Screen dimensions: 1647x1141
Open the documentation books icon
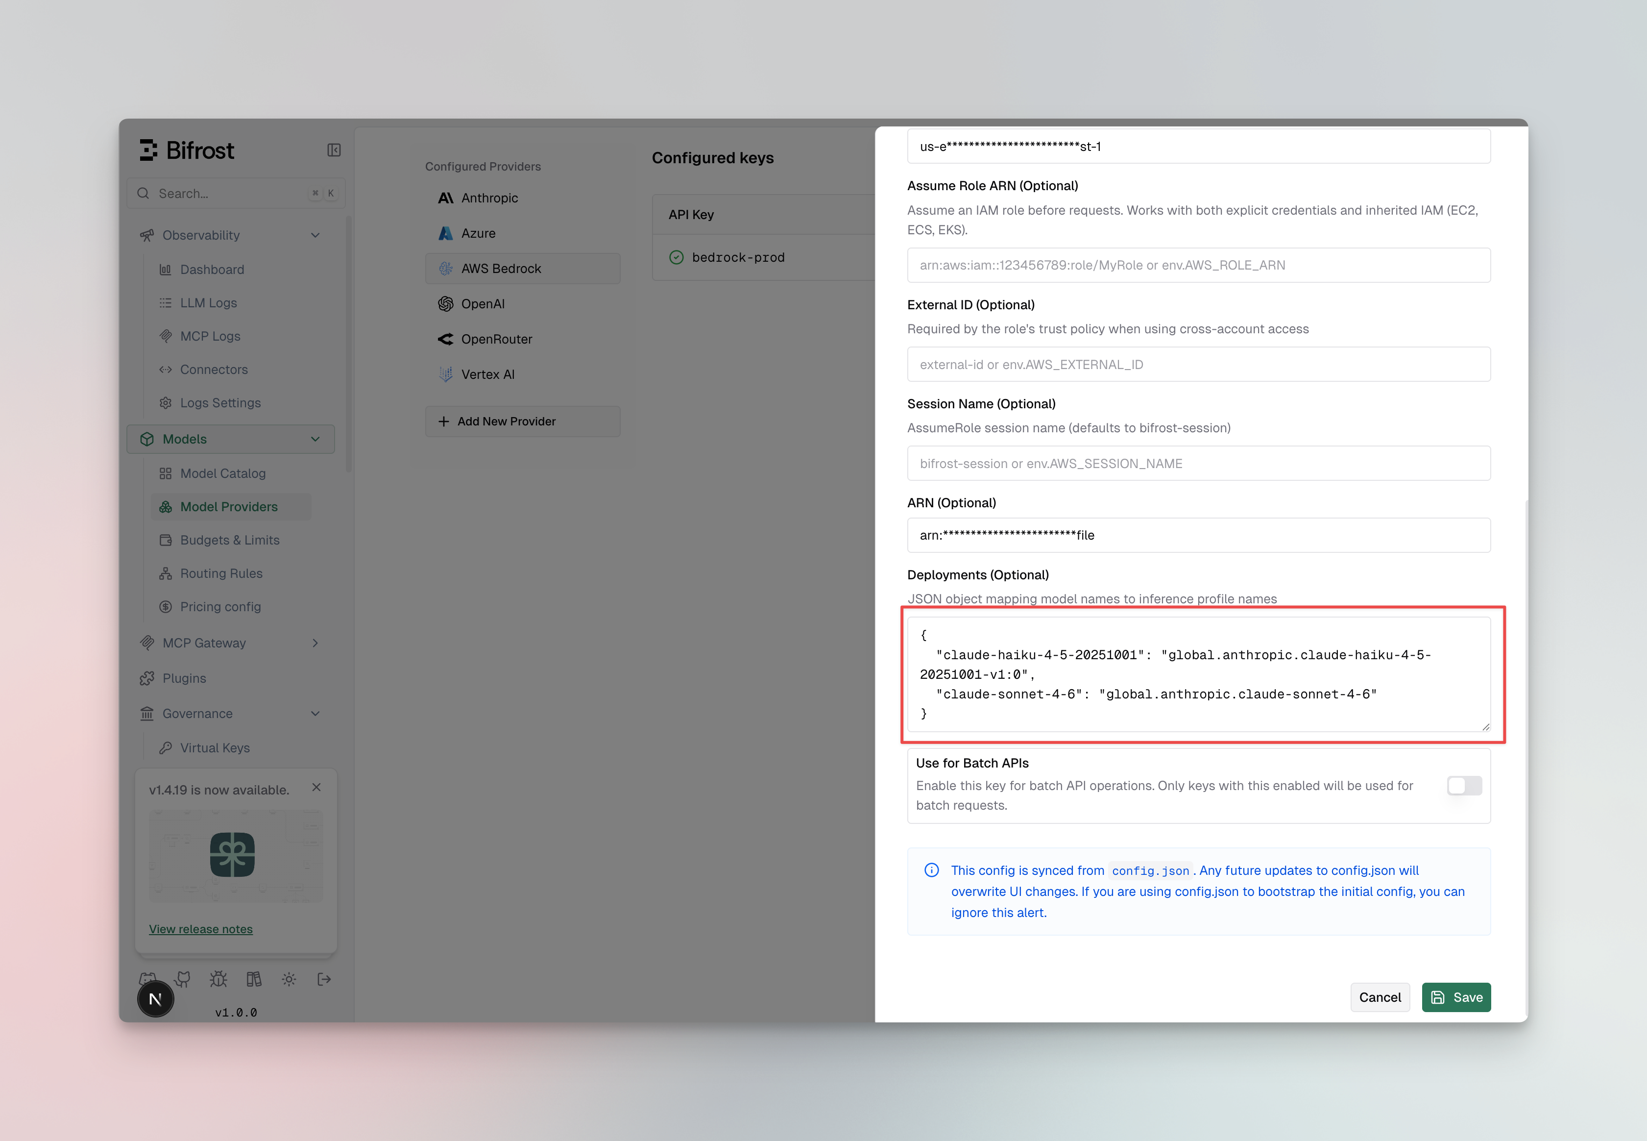point(254,979)
